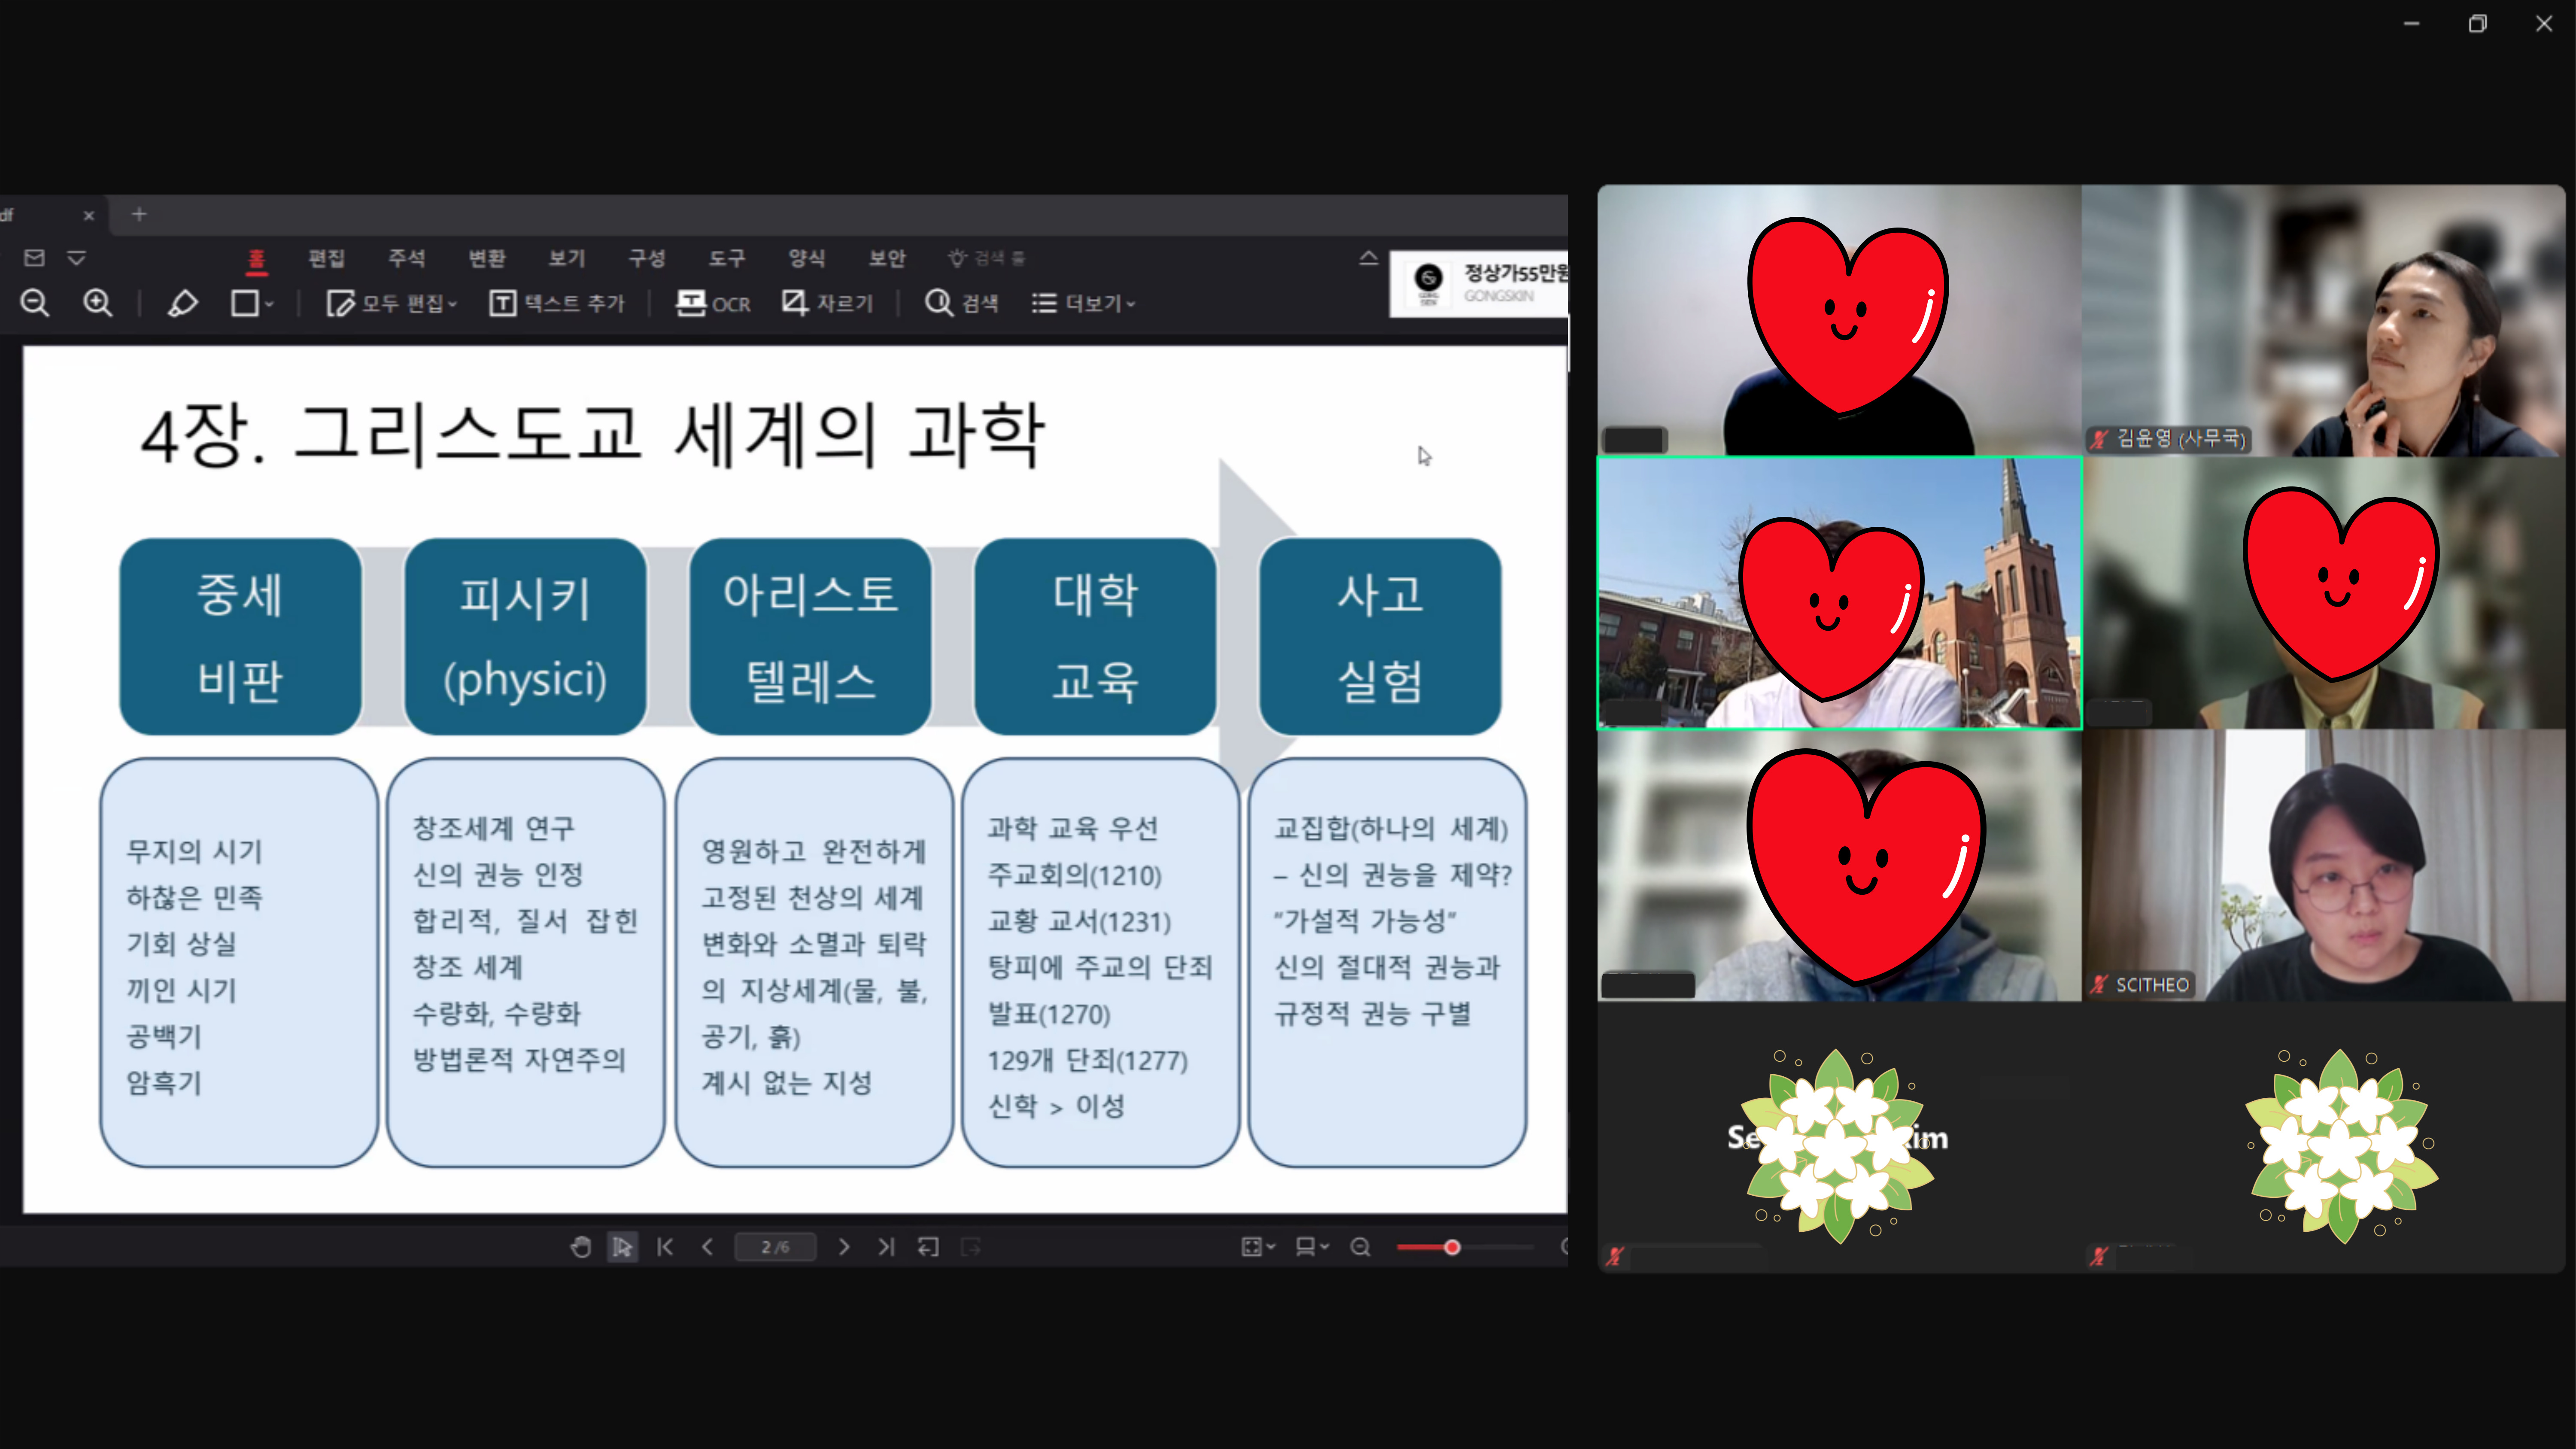Activate the select arrow tool
Viewport: 2576px width, 1449px height.
pyautogui.click(x=622, y=1247)
